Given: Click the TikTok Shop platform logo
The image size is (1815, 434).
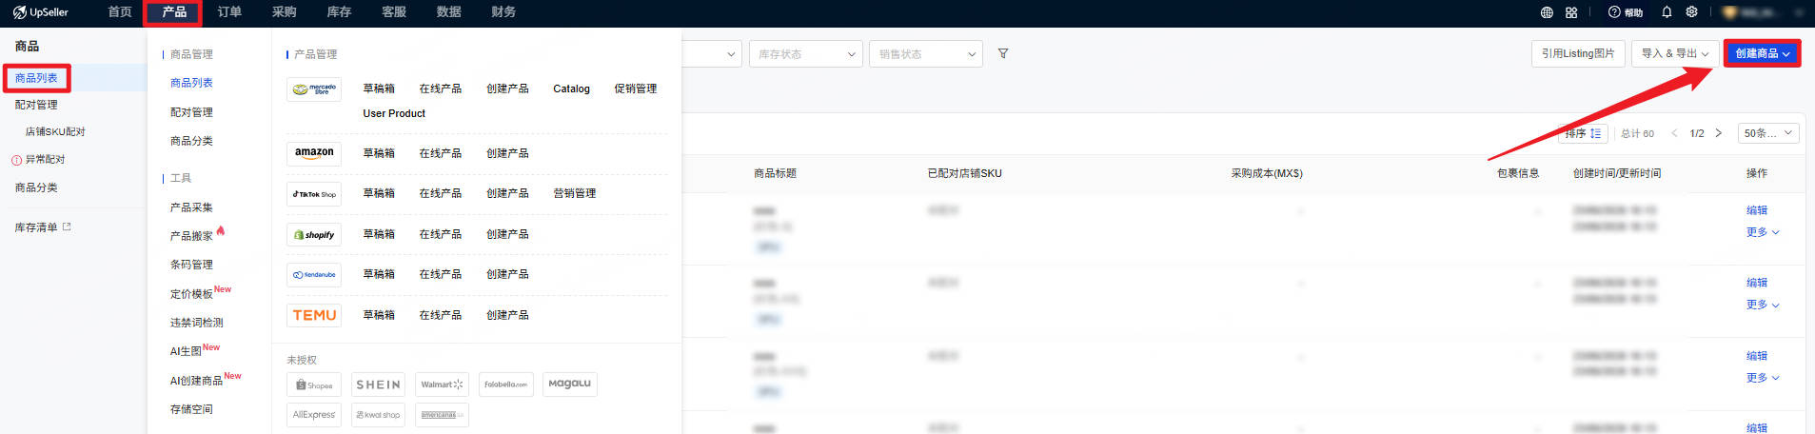Looking at the screenshot, I should click(314, 194).
